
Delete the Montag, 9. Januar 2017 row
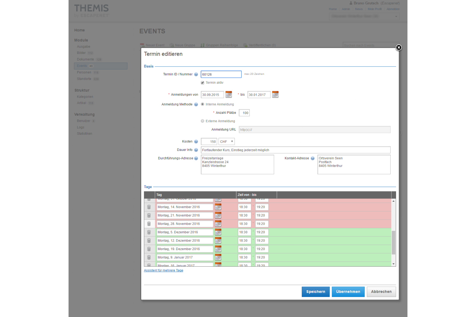[149, 257]
